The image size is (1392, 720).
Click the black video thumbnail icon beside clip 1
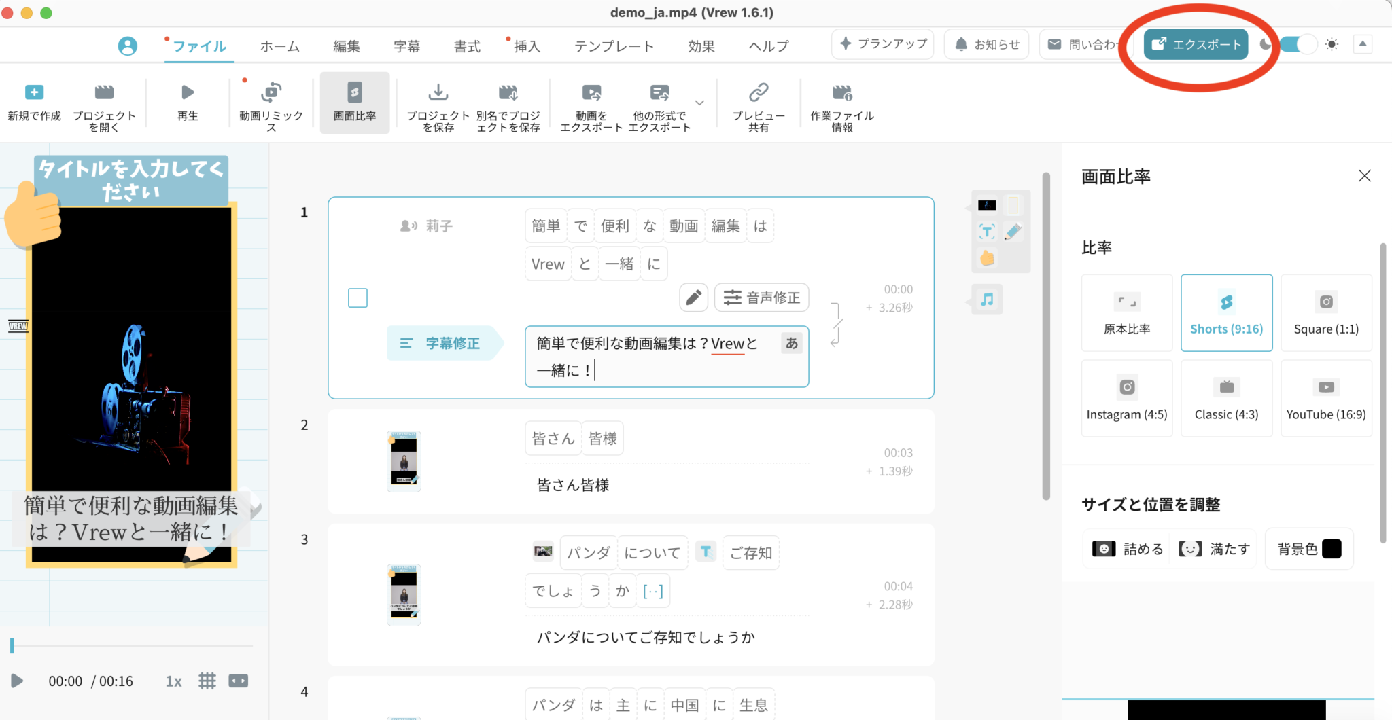pos(987,205)
